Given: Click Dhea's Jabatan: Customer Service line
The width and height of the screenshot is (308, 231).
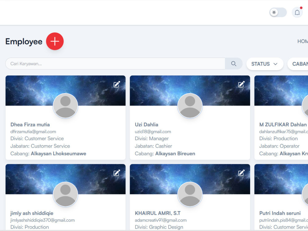Looking at the screenshot, I should tap(40, 146).
